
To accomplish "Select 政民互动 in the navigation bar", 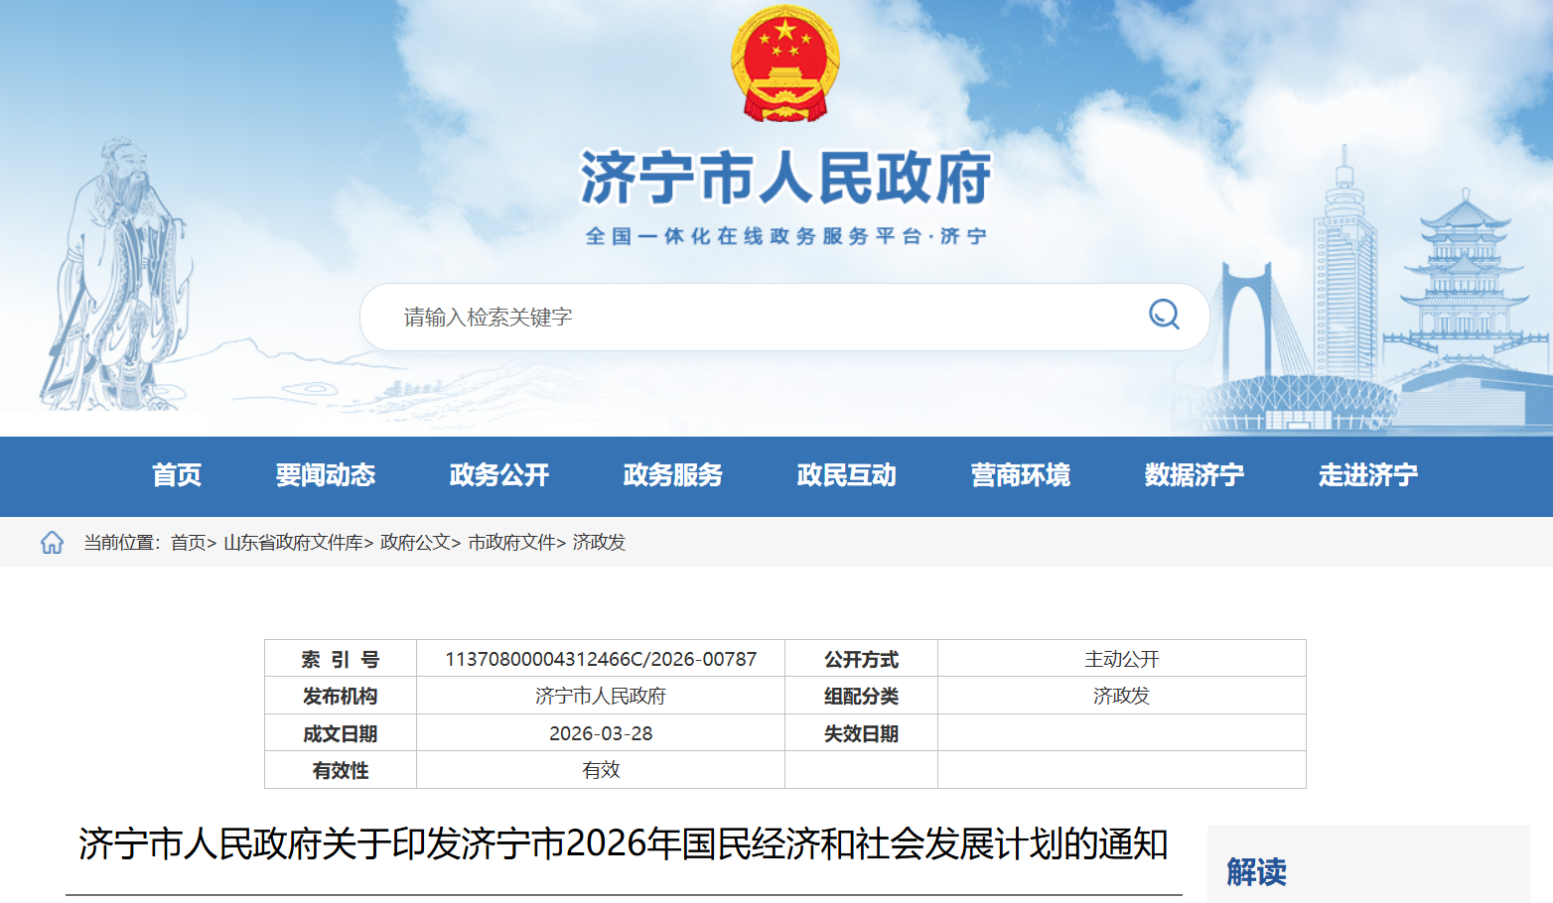I will [x=847, y=475].
